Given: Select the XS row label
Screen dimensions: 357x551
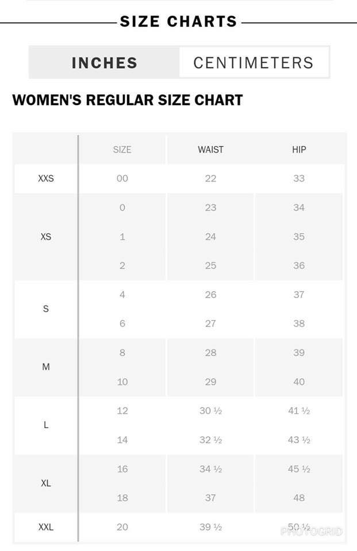Looking at the screenshot, I should pyautogui.click(x=46, y=236).
